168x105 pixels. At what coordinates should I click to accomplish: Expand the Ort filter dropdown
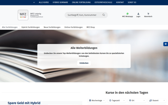click(137, 101)
